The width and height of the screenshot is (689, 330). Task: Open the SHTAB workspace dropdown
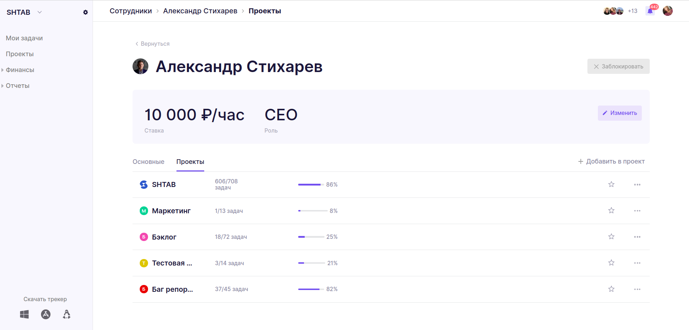click(x=40, y=12)
